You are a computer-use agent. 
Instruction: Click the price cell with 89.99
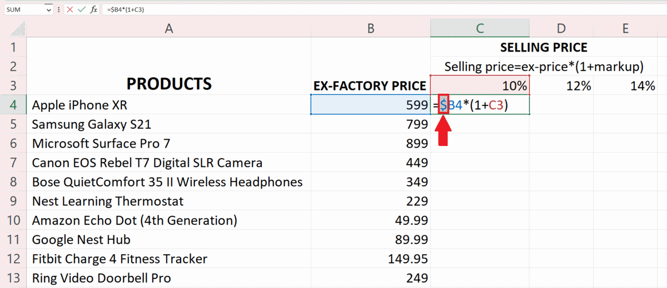pyautogui.click(x=371, y=239)
